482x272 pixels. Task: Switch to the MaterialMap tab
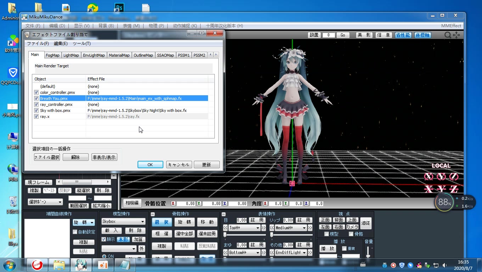(x=119, y=55)
